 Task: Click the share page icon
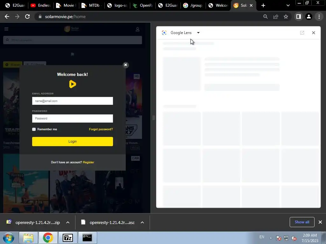tap(276, 17)
